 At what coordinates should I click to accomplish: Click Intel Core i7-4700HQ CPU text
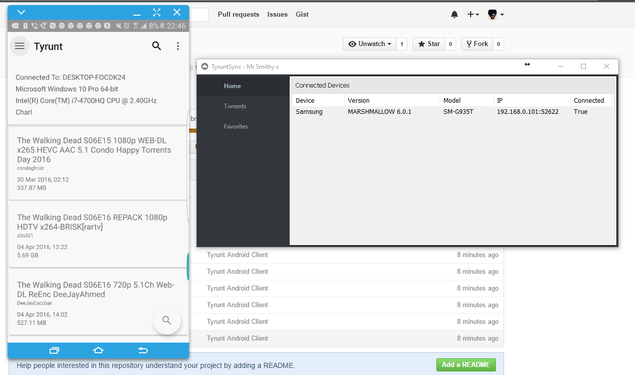[x=86, y=101]
